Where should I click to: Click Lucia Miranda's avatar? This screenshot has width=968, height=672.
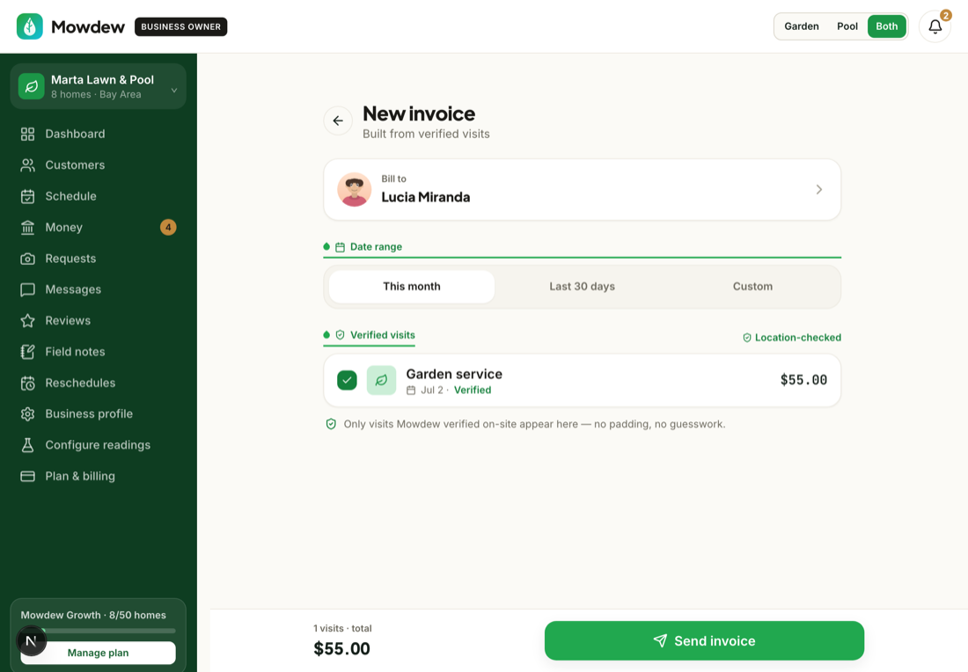pos(355,189)
